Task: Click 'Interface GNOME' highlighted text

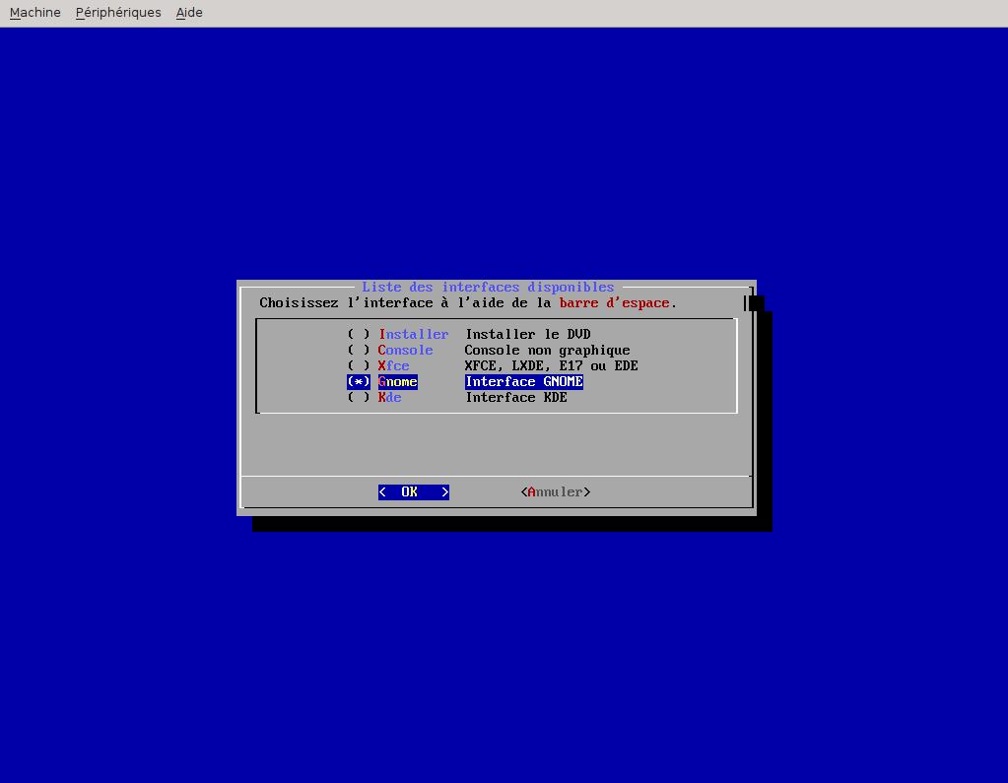Action: (x=524, y=381)
